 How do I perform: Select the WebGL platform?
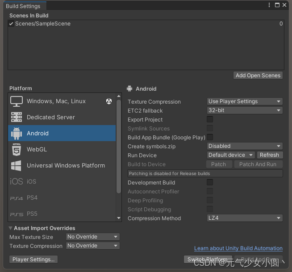click(x=62, y=149)
